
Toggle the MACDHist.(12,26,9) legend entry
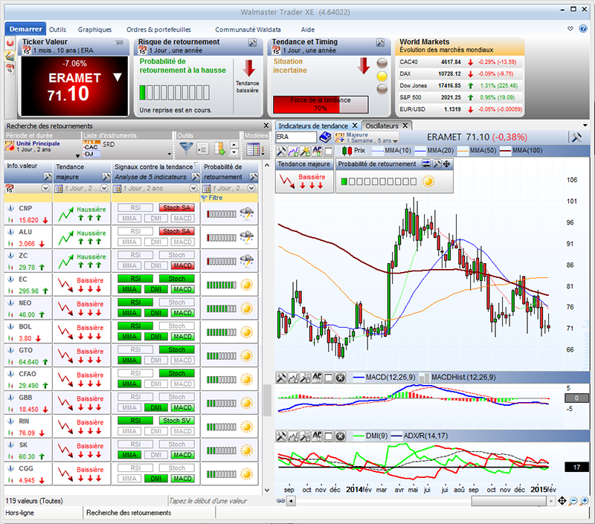pos(458,378)
